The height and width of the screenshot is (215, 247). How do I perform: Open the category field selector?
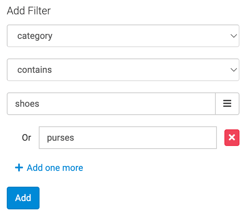coord(123,36)
